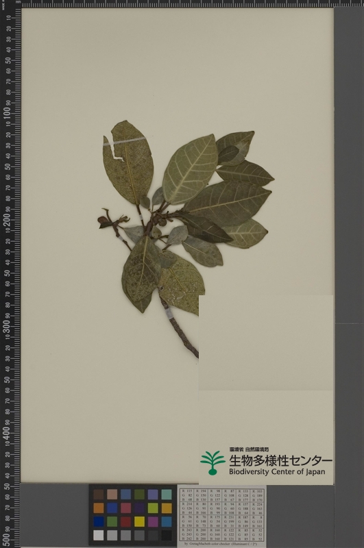Click the torn leaf with white tape
The image size is (364, 548).
coord(128,162)
